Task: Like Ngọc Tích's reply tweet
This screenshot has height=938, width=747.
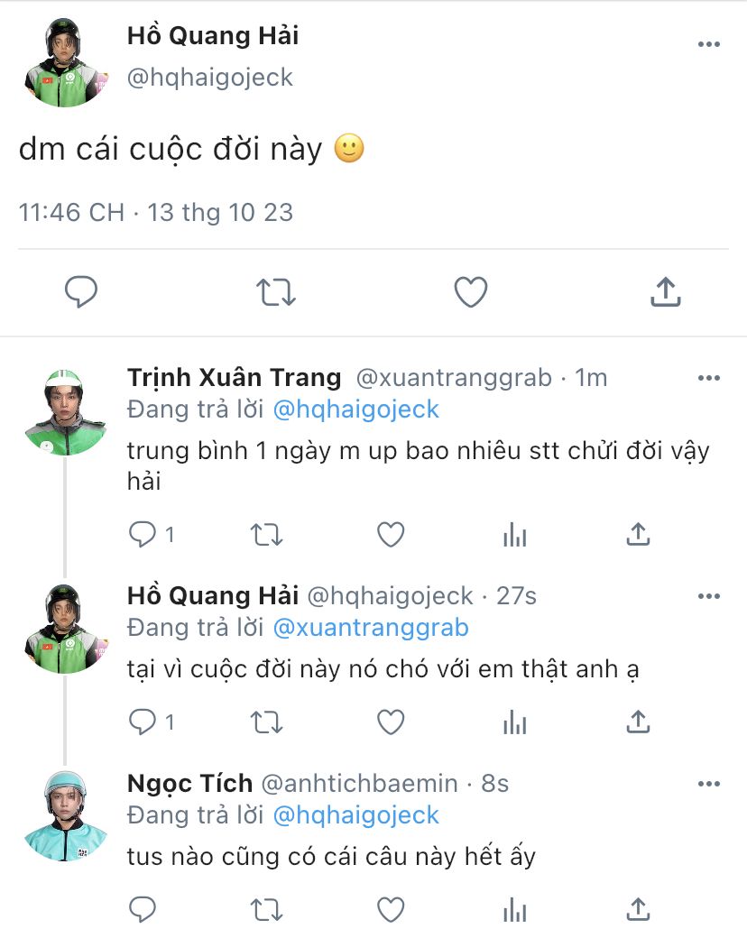Action: [390, 909]
